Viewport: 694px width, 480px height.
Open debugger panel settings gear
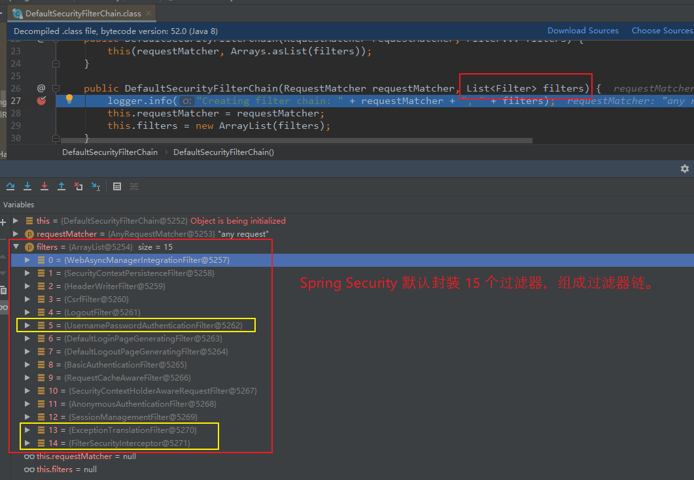tap(685, 169)
